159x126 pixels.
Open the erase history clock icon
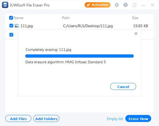(126, 5)
